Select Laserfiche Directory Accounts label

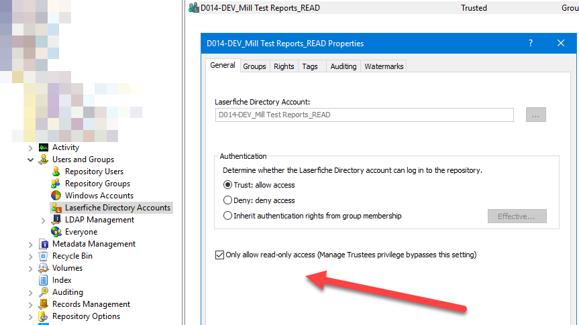(x=117, y=208)
